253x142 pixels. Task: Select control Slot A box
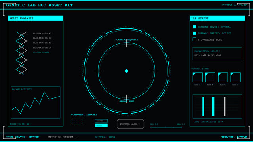pos(198,77)
